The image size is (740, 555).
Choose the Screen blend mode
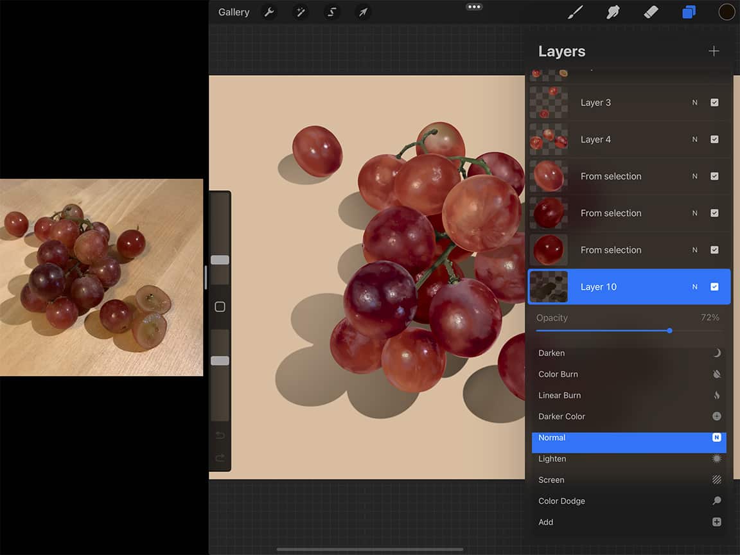point(551,480)
